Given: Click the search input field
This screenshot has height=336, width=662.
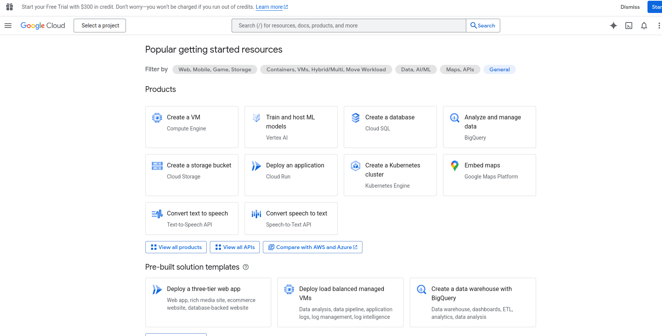Looking at the screenshot, I should click(x=349, y=26).
